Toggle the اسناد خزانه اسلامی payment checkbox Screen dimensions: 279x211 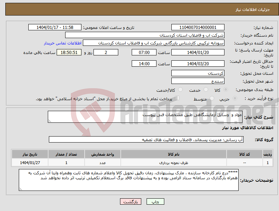click(x=177, y=98)
